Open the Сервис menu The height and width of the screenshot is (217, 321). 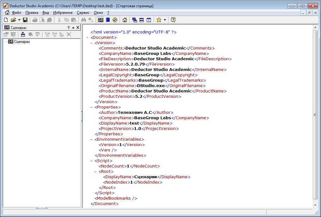[x=83, y=13]
